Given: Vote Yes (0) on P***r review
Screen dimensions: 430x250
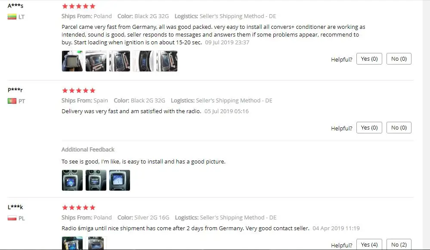Looking at the screenshot, I should [x=369, y=127].
